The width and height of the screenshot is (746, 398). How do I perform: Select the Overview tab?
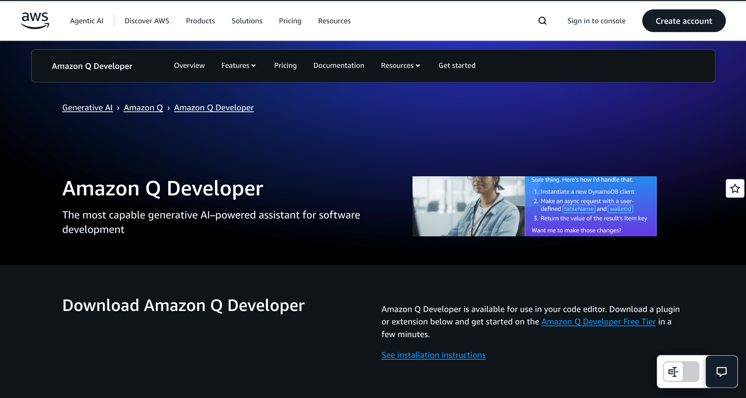click(189, 66)
